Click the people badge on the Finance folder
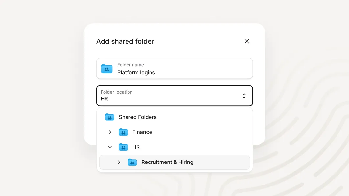The width and height of the screenshot is (349, 196). [123, 132]
